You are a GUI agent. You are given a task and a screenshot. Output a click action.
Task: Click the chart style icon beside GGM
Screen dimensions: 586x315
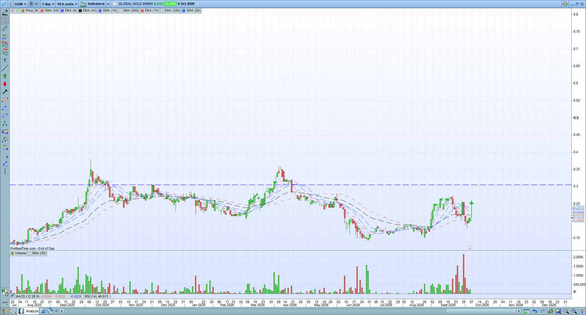click(x=5, y=3)
